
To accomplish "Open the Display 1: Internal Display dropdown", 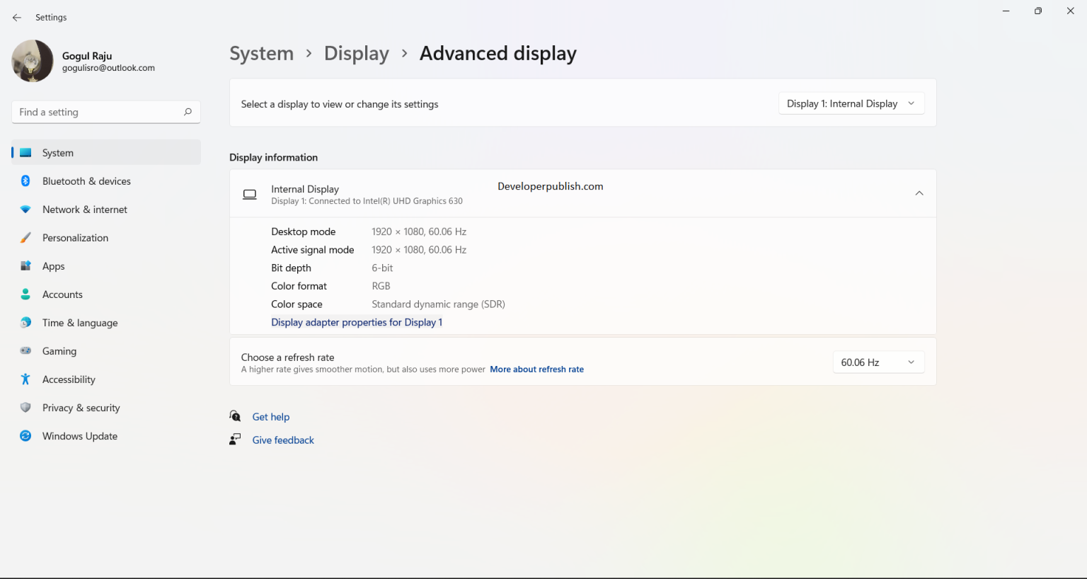I will (x=851, y=103).
